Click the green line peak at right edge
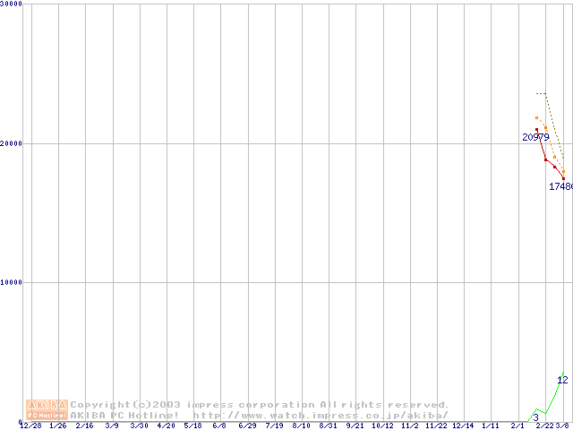The height and width of the screenshot is (430, 573). pyautogui.click(x=563, y=373)
